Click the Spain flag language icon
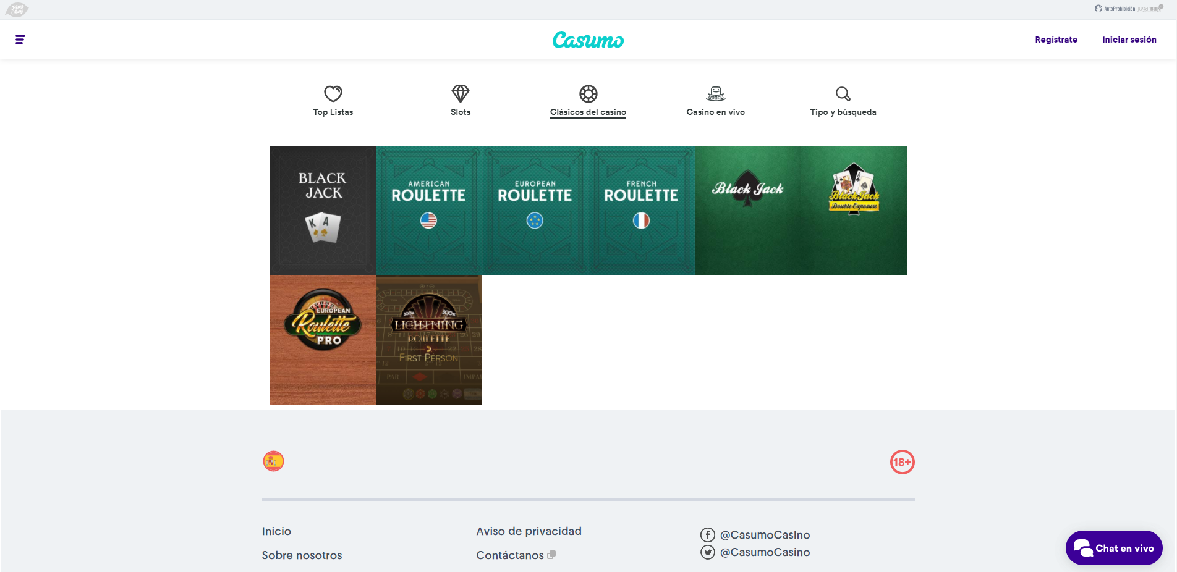1177x572 pixels. click(x=273, y=461)
